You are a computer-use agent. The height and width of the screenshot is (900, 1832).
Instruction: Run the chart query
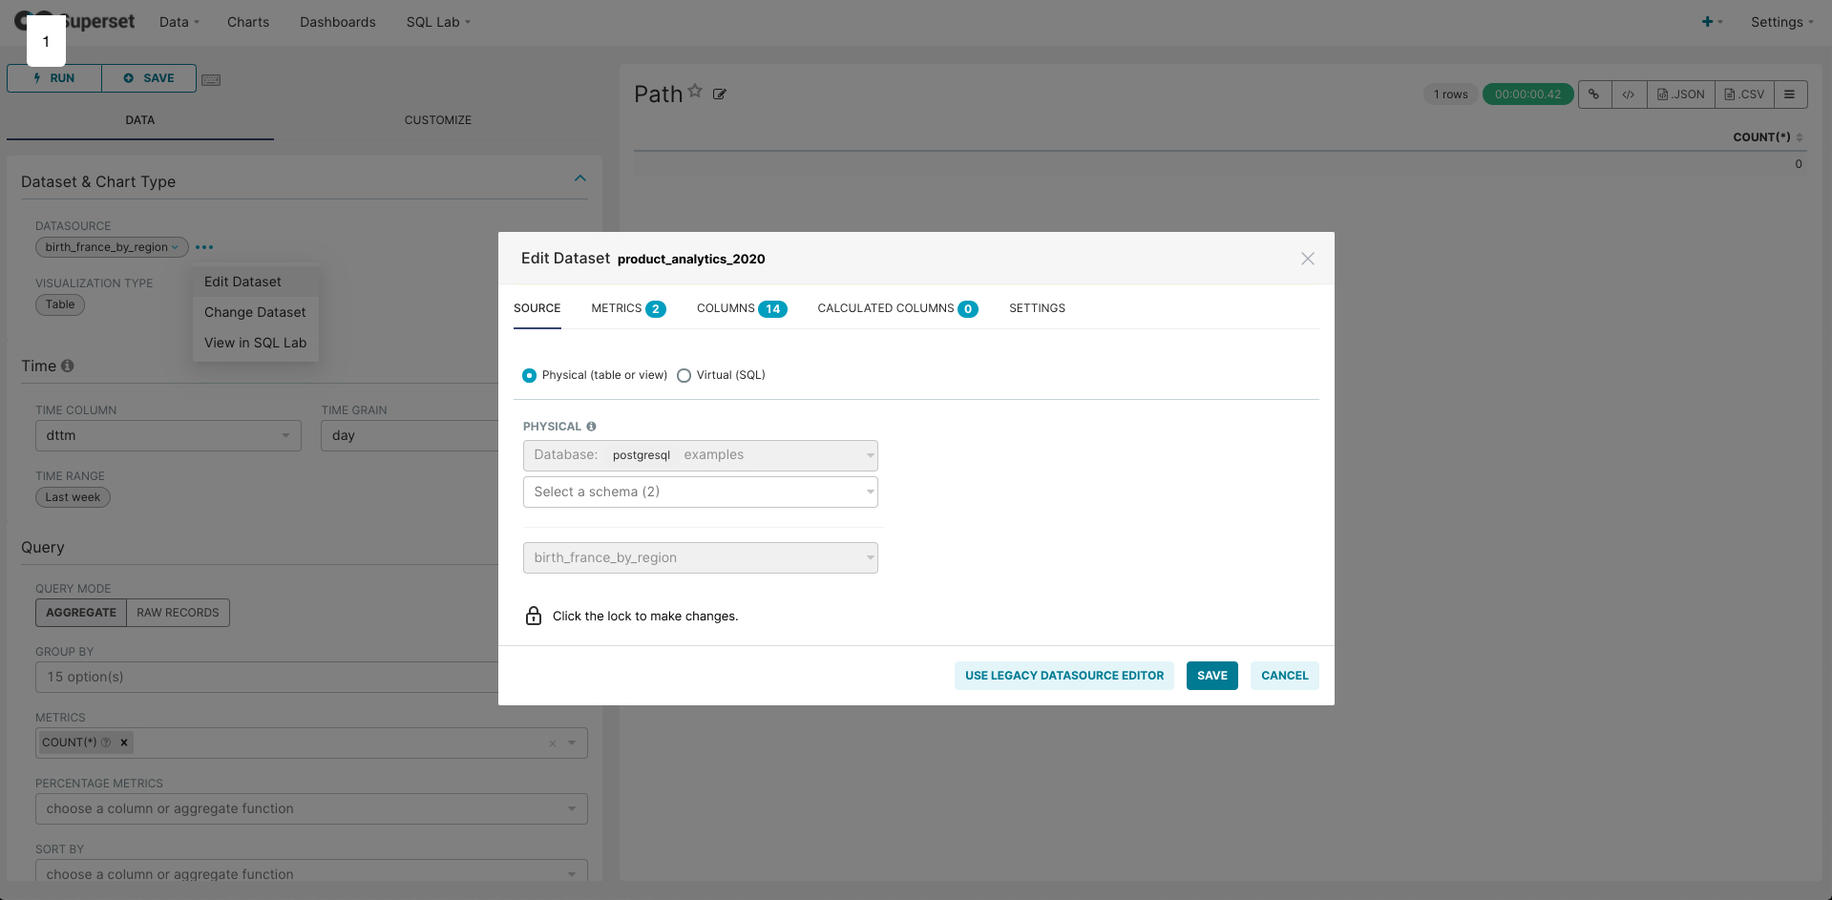tap(54, 78)
